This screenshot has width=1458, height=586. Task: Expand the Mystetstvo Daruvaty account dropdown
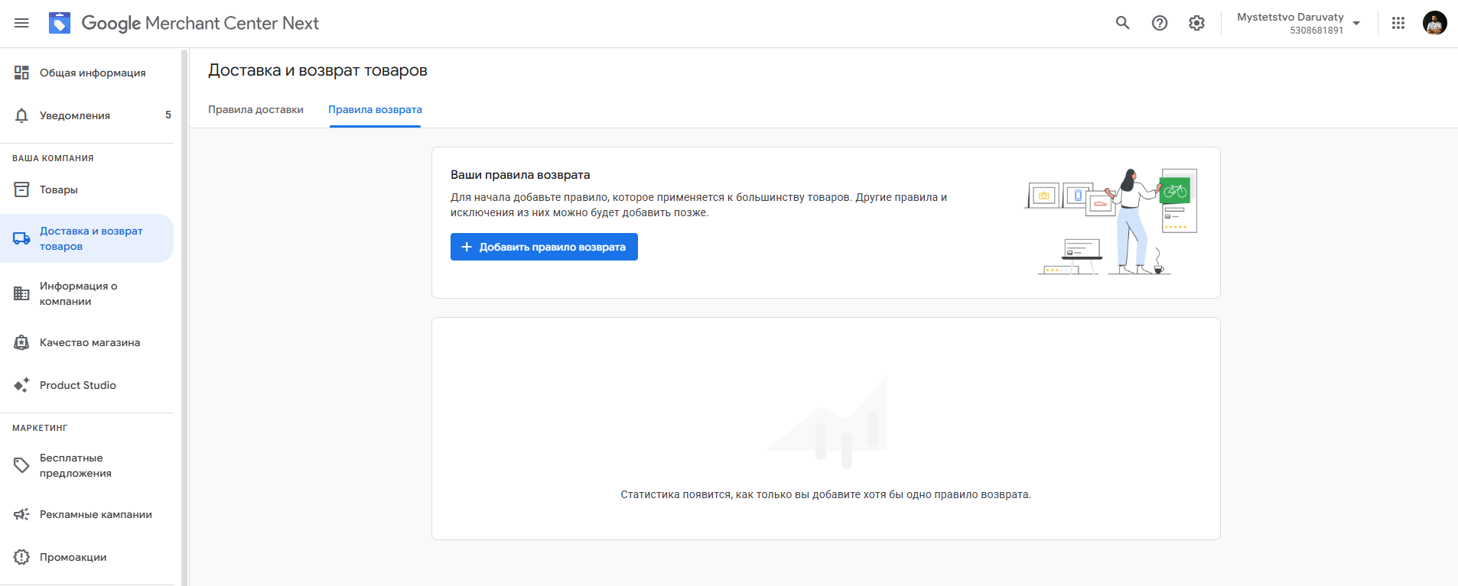pos(1356,23)
